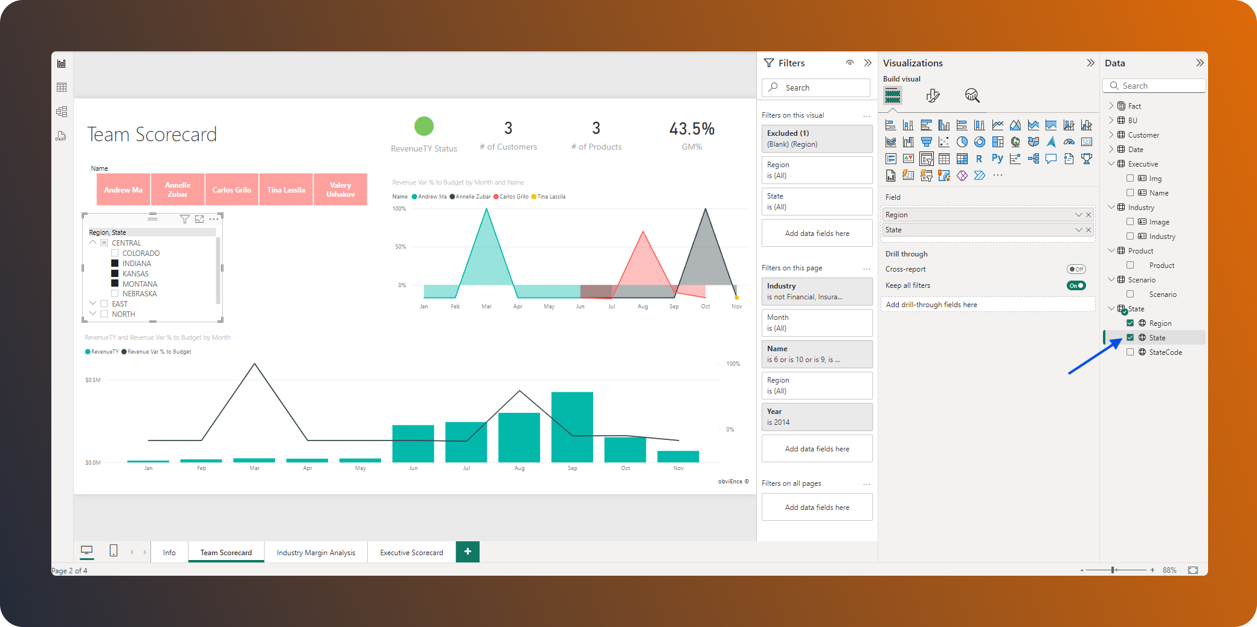
Task: Open the Executive Scorecard page tab
Action: point(411,552)
